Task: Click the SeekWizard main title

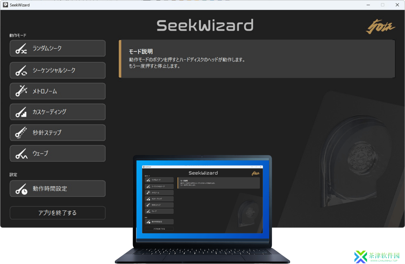Action: (205, 25)
